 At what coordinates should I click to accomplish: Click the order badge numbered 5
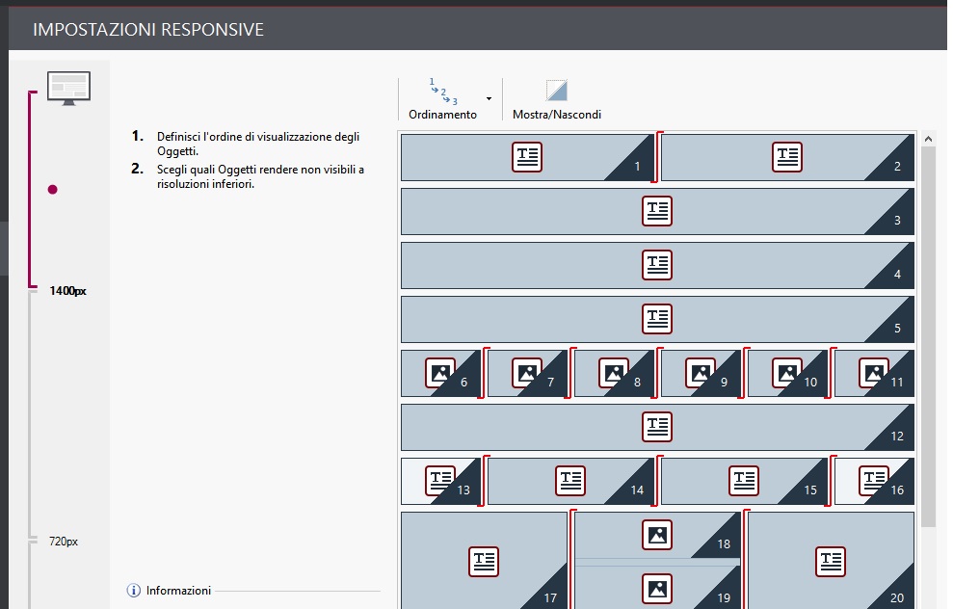tap(896, 328)
